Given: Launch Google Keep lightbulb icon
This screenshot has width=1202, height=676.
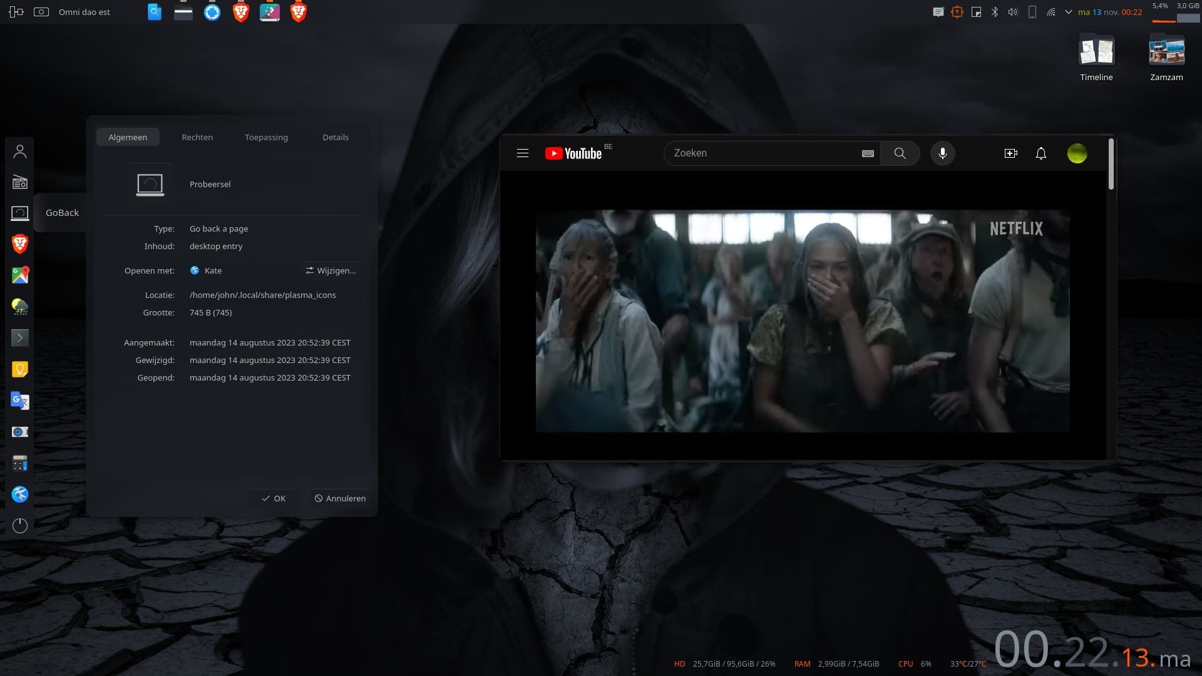Looking at the screenshot, I should [x=20, y=369].
